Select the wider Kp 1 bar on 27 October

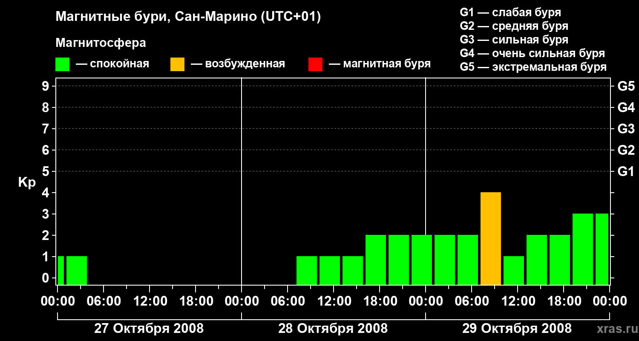pyautogui.click(x=77, y=270)
